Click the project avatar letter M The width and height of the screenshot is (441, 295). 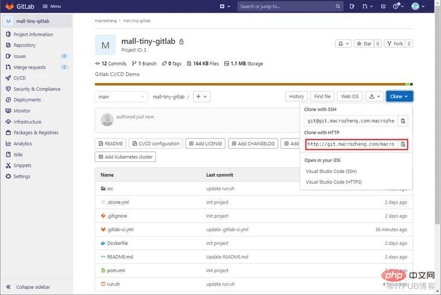click(105, 45)
